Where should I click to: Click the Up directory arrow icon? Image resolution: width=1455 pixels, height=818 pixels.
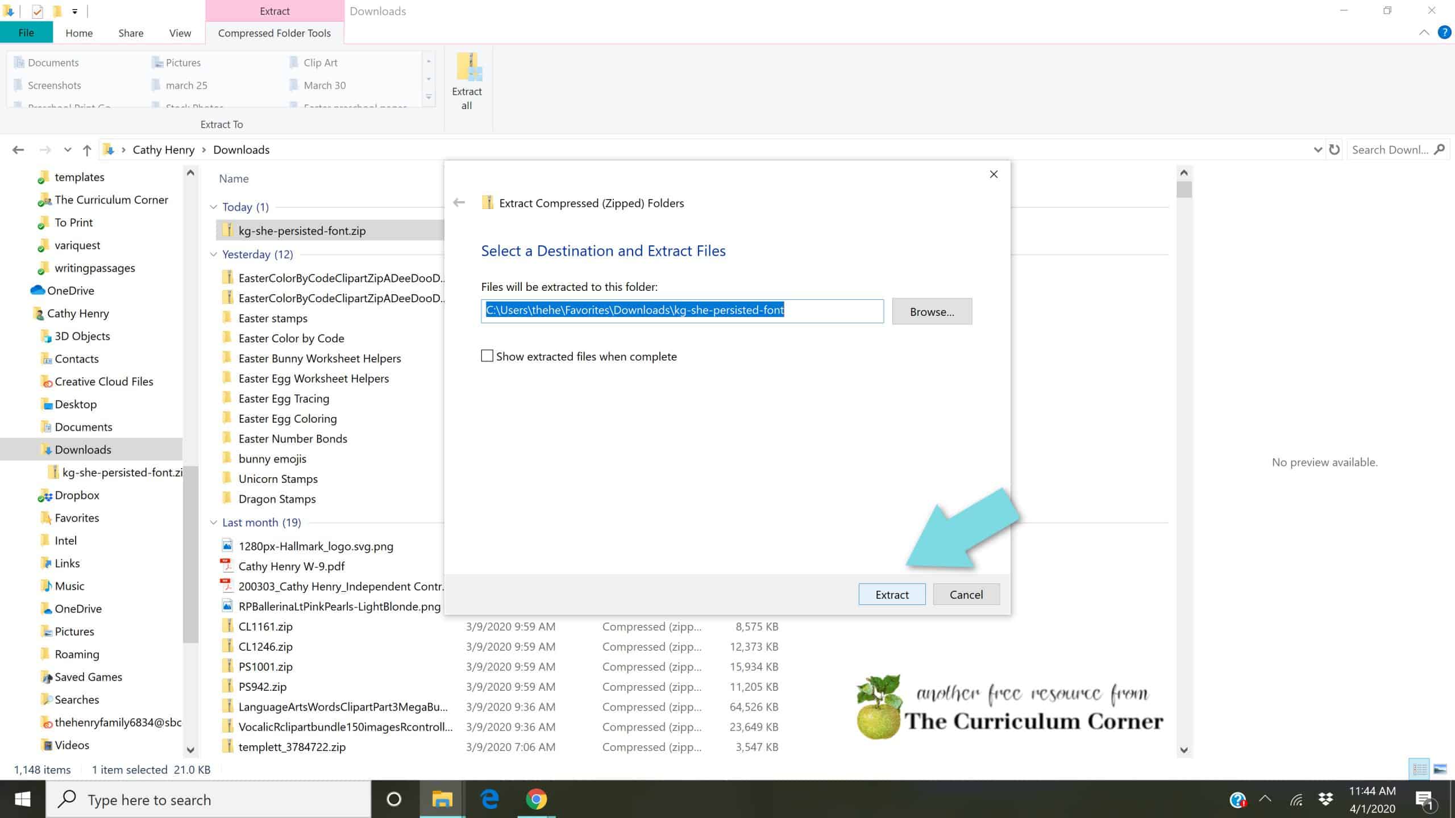[86, 150]
